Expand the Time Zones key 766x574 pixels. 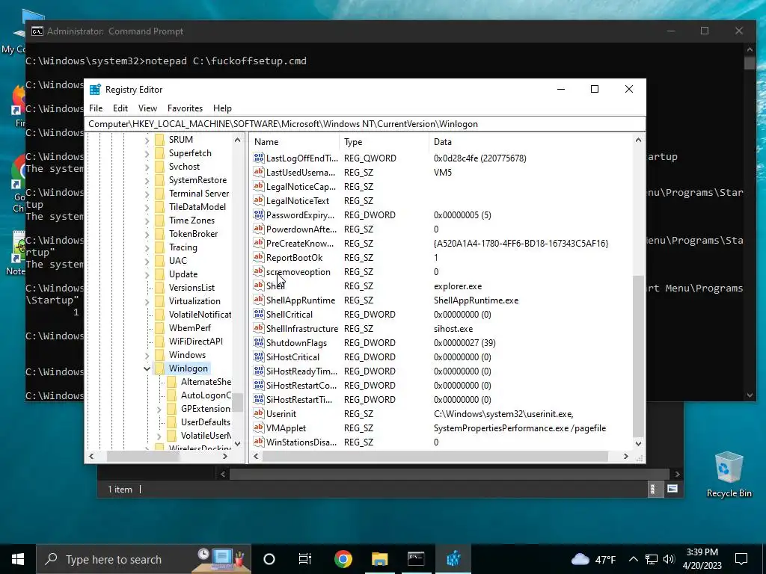(147, 220)
